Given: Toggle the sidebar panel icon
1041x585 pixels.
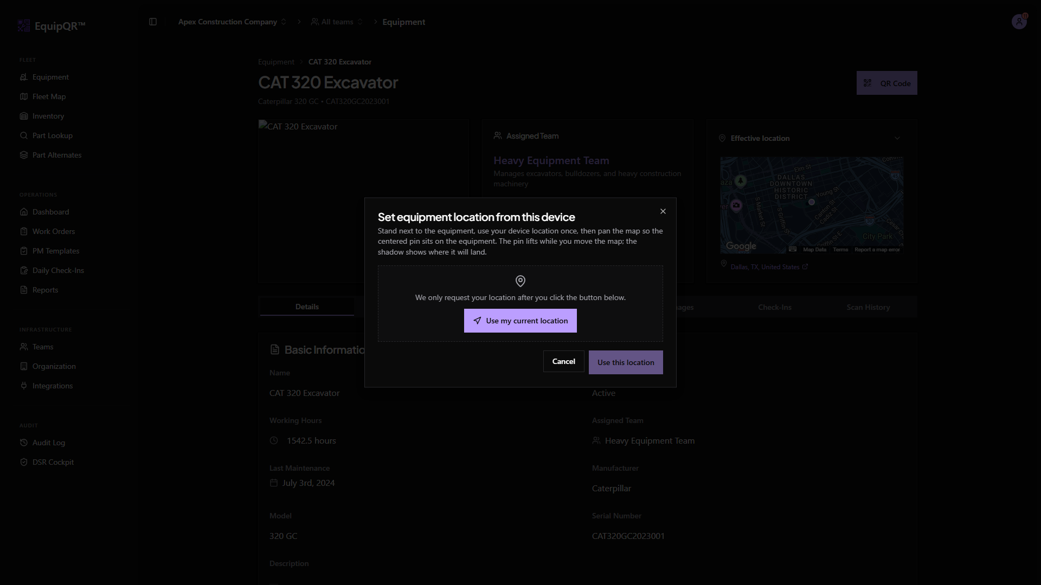Looking at the screenshot, I should click(x=153, y=22).
